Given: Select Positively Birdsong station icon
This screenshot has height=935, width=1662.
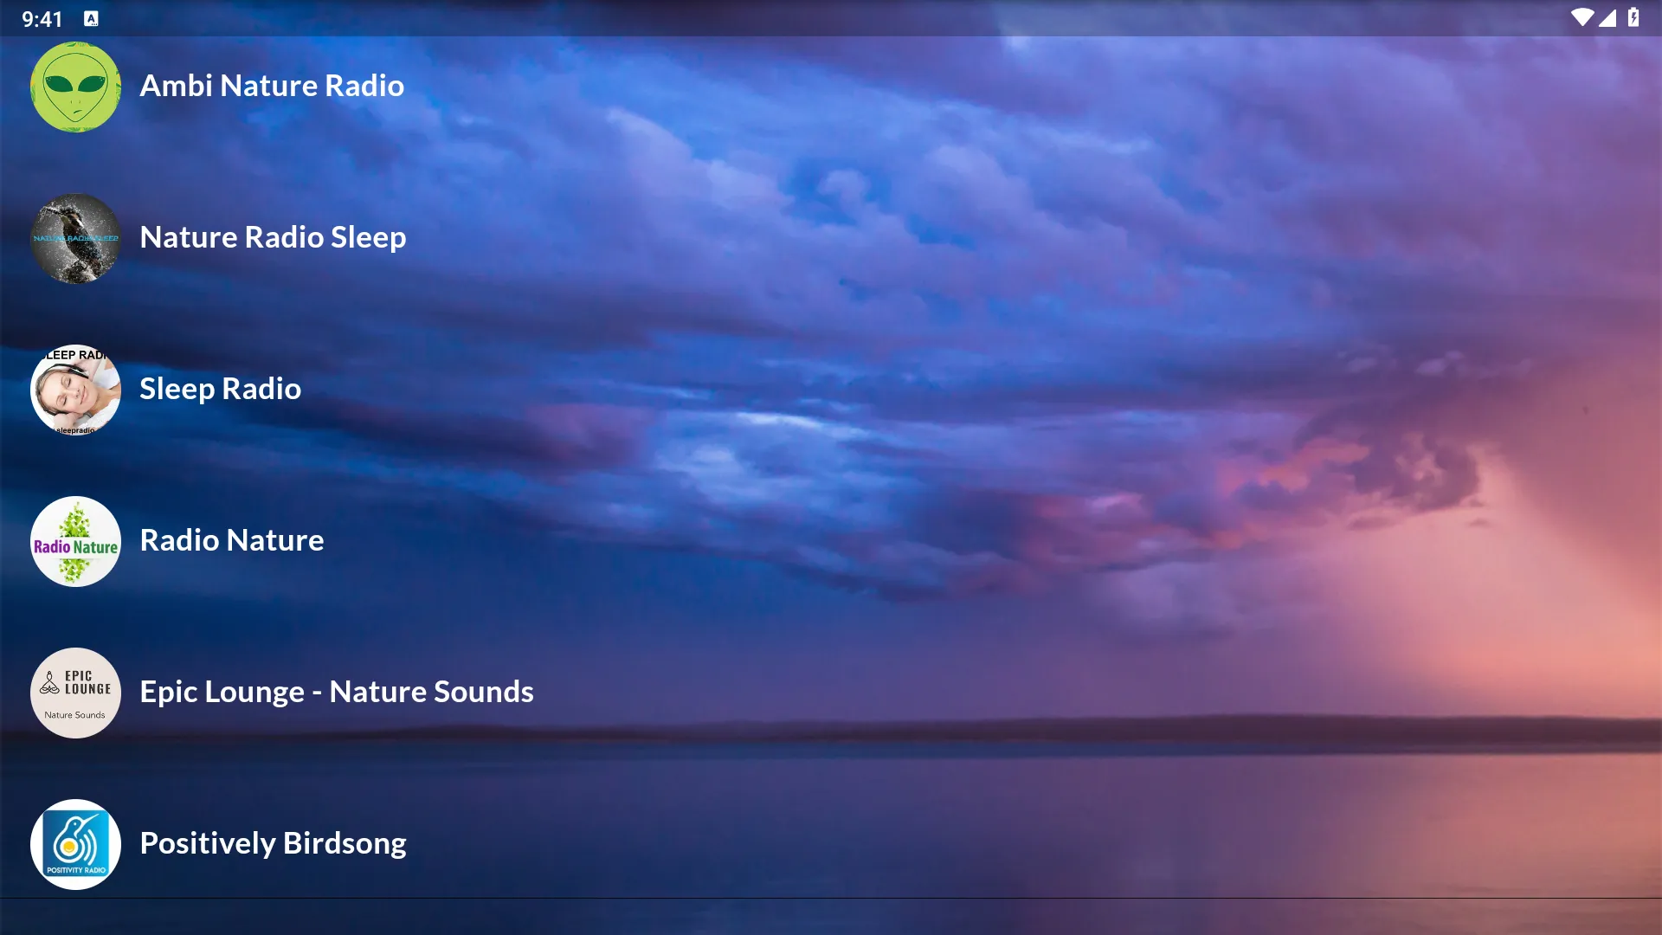Looking at the screenshot, I should (x=75, y=844).
